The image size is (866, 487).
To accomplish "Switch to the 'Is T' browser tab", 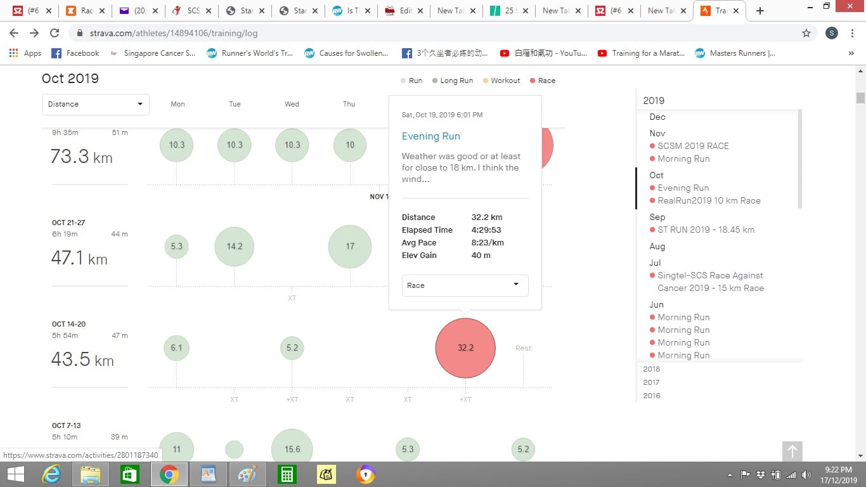I will 351,11.
